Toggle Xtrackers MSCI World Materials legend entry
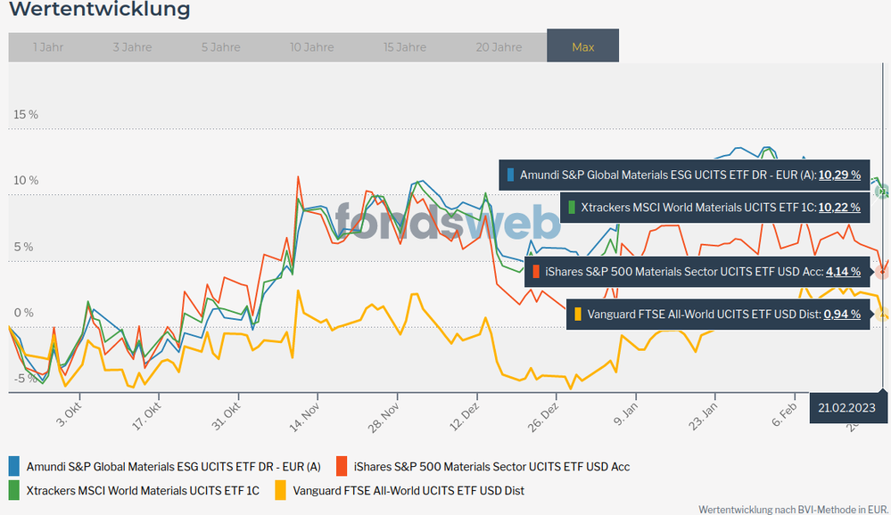 click(143, 490)
